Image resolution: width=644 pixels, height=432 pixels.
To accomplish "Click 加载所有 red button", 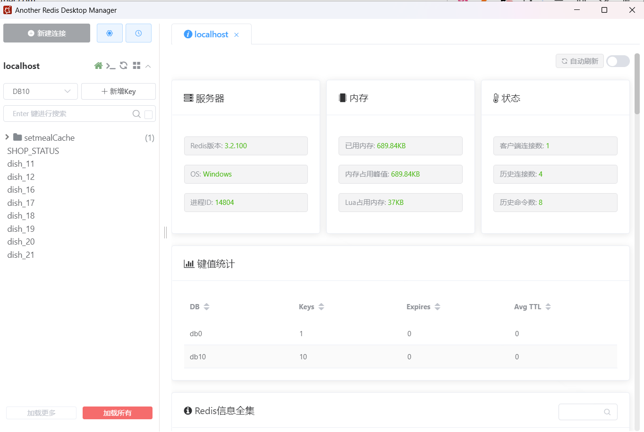I will (x=118, y=413).
